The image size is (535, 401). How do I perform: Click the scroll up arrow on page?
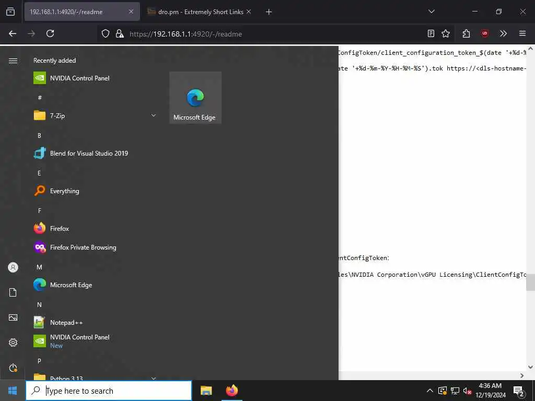[x=531, y=49]
